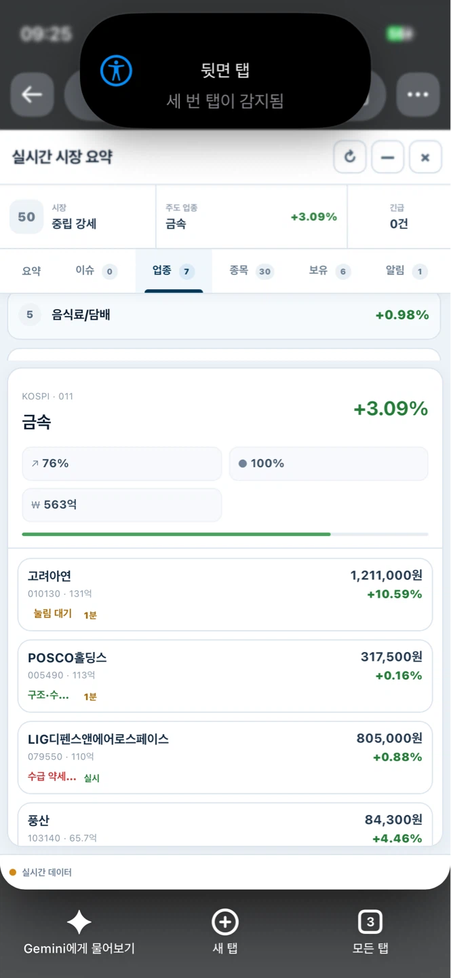Open the LIG디펜스앤에어로스페이스 stock card
Viewport: 451px width, 978px height.
pos(225,758)
